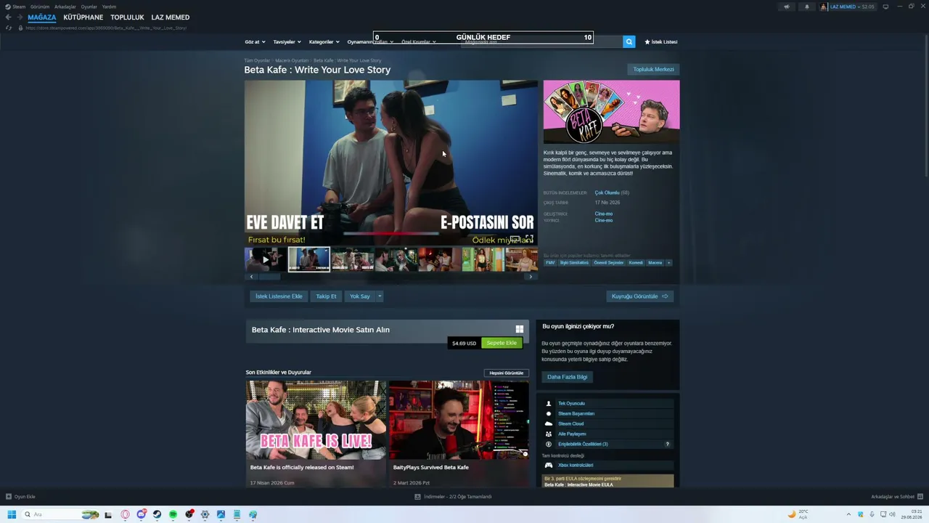Click the Steam Cloud icon

[x=549, y=423]
